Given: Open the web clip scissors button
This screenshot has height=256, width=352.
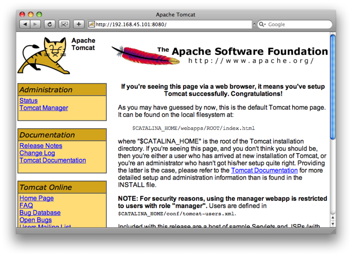Looking at the screenshot, I should [x=64, y=24].
